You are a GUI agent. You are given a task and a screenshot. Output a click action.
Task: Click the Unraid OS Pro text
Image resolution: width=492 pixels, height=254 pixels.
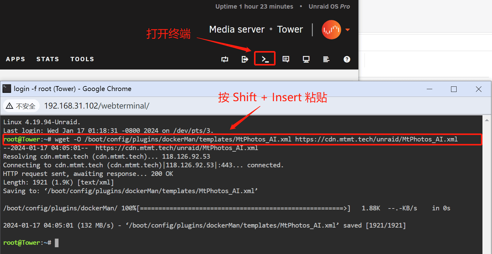329,6
